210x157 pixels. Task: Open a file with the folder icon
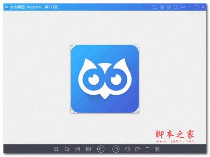(x=155, y=7)
